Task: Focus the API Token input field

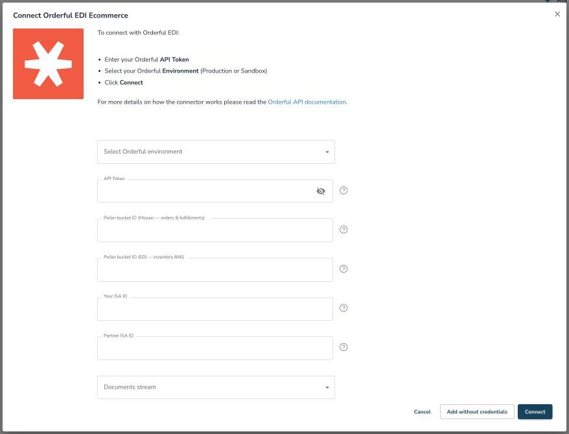Action: coord(215,191)
